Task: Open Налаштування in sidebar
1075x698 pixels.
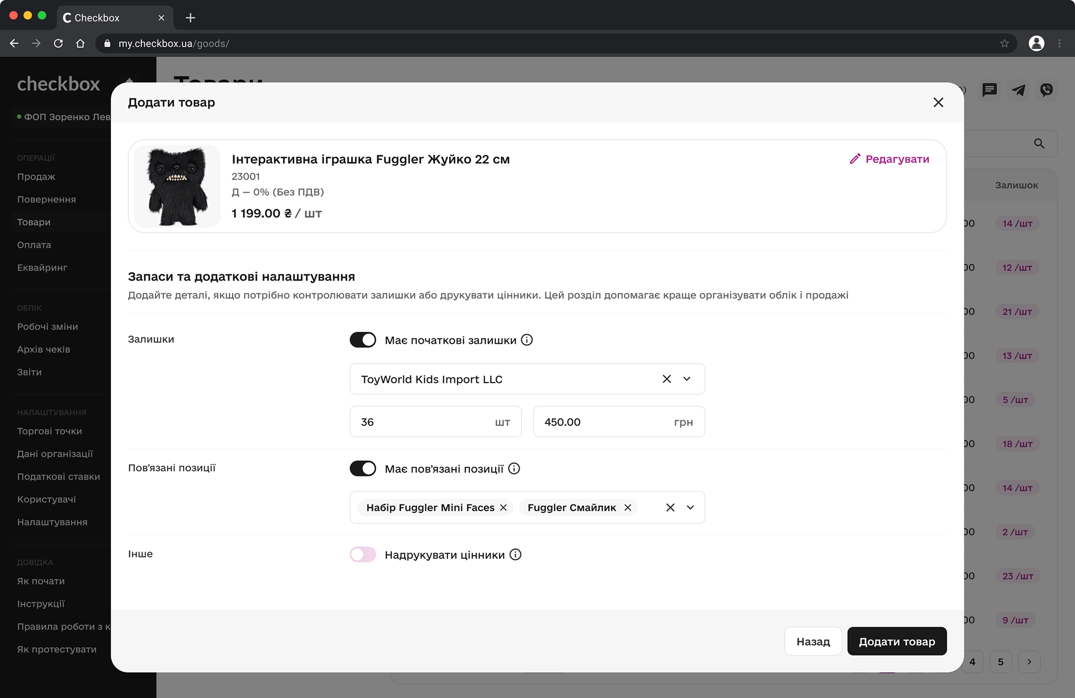Action: (x=52, y=522)
